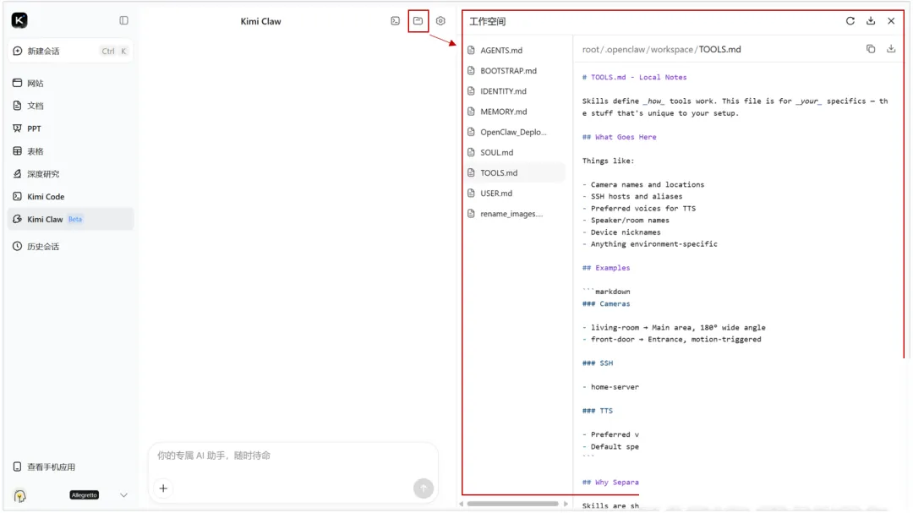This screenshot has width=913, height=513.
Task: Close the workspace panel
Action: click(x=891, y=21)
